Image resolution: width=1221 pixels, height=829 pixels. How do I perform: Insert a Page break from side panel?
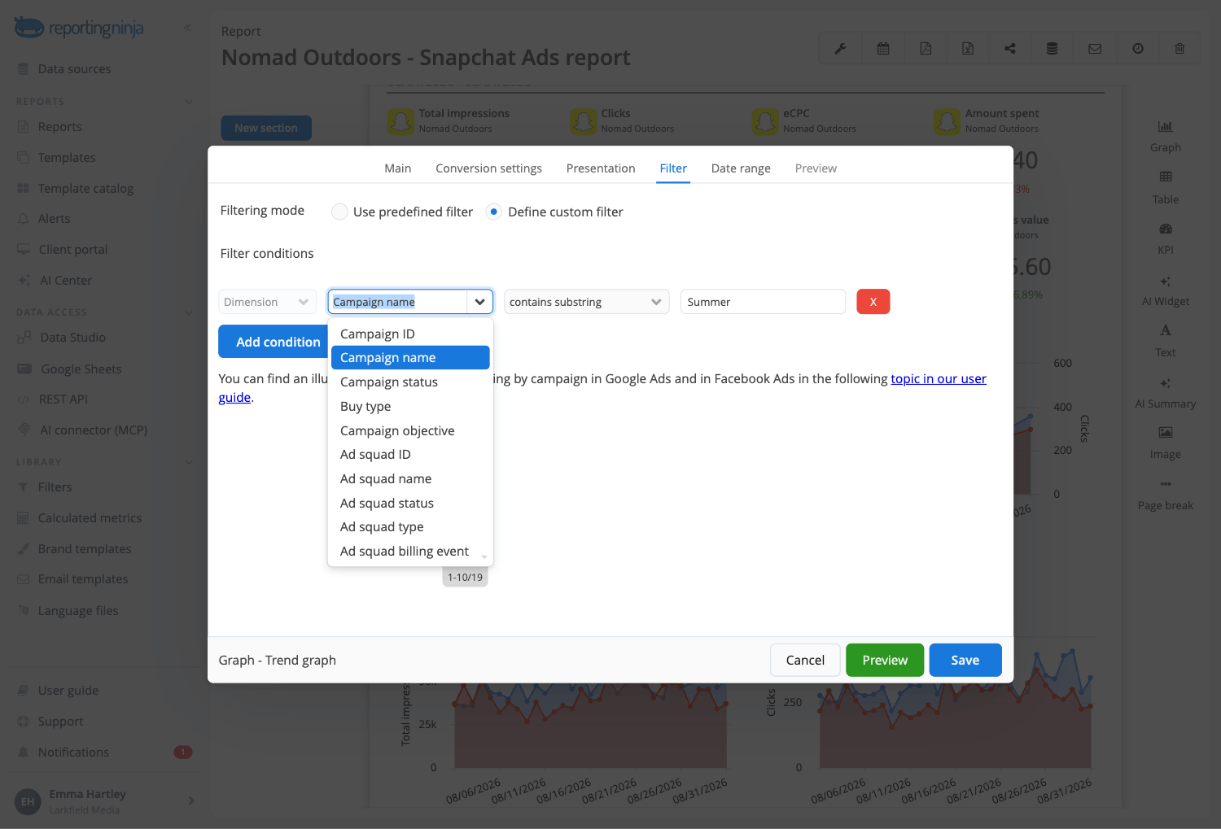tap(1166, 495)
